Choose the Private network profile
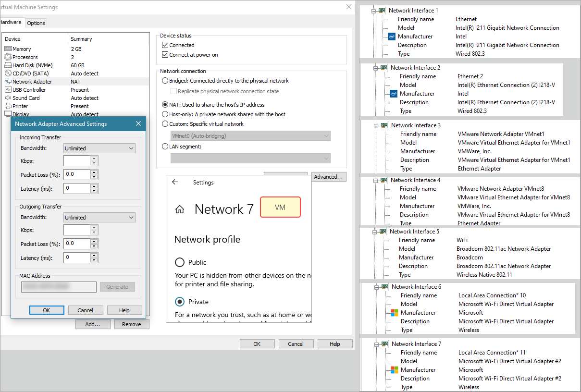This screenshot has width=581, height=392. pyautogui.click(x=180, y=302)
